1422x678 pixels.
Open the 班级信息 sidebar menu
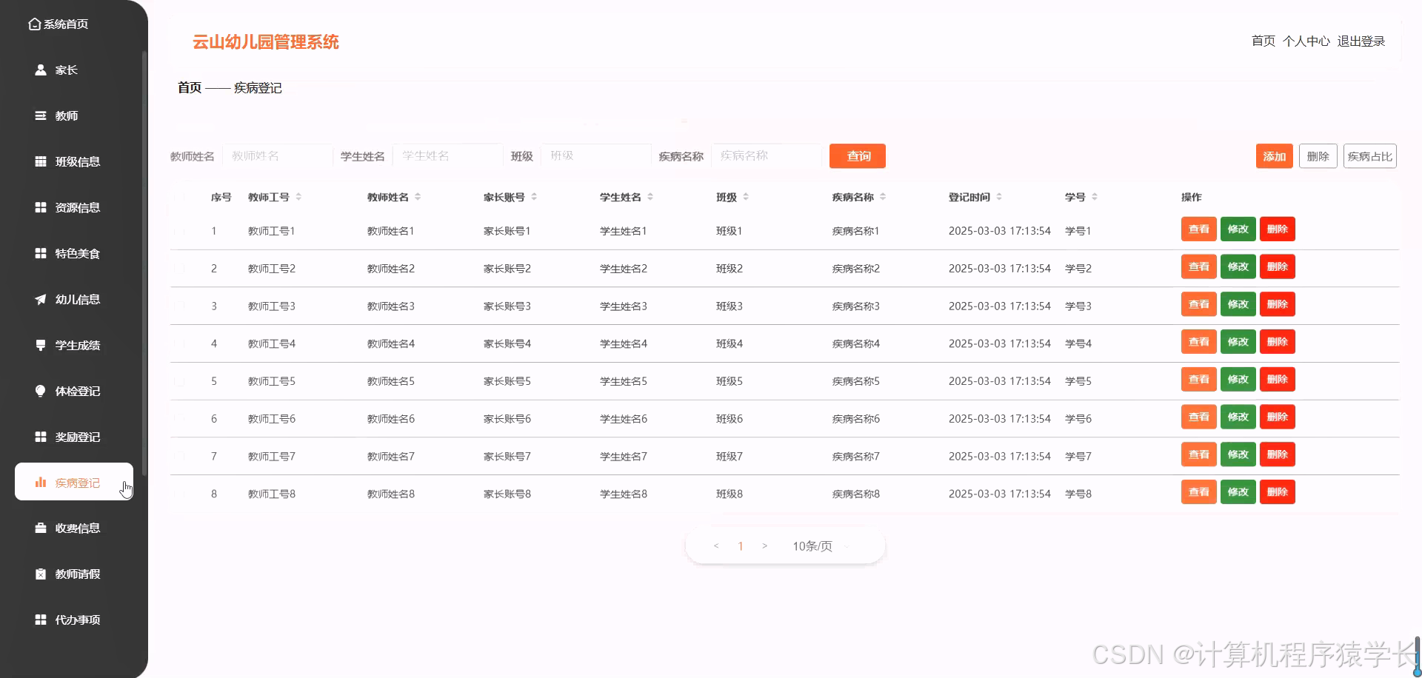point(74,161)
